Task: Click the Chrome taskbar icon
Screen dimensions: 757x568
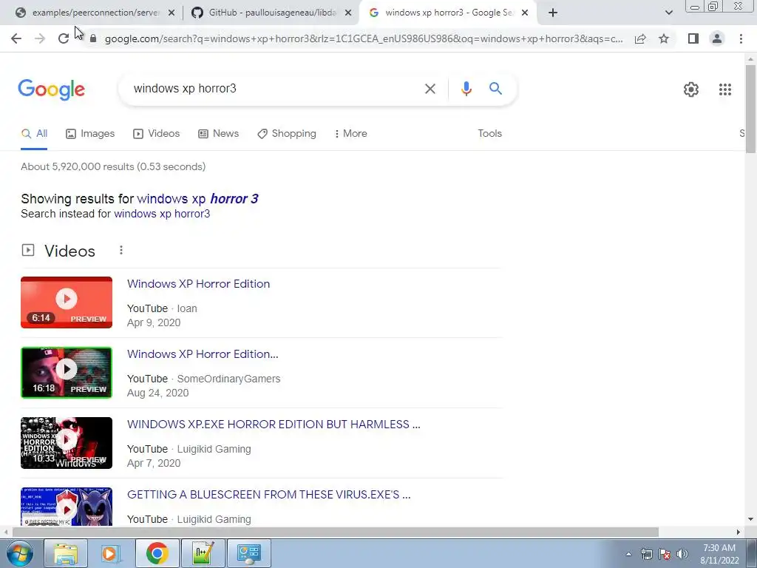Action: coord(157,553)
